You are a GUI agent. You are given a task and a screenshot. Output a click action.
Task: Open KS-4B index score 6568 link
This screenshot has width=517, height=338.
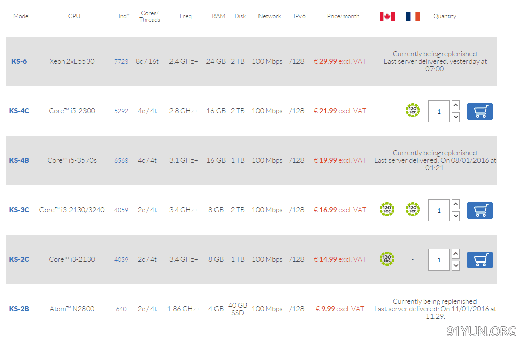tap(121, 161)
